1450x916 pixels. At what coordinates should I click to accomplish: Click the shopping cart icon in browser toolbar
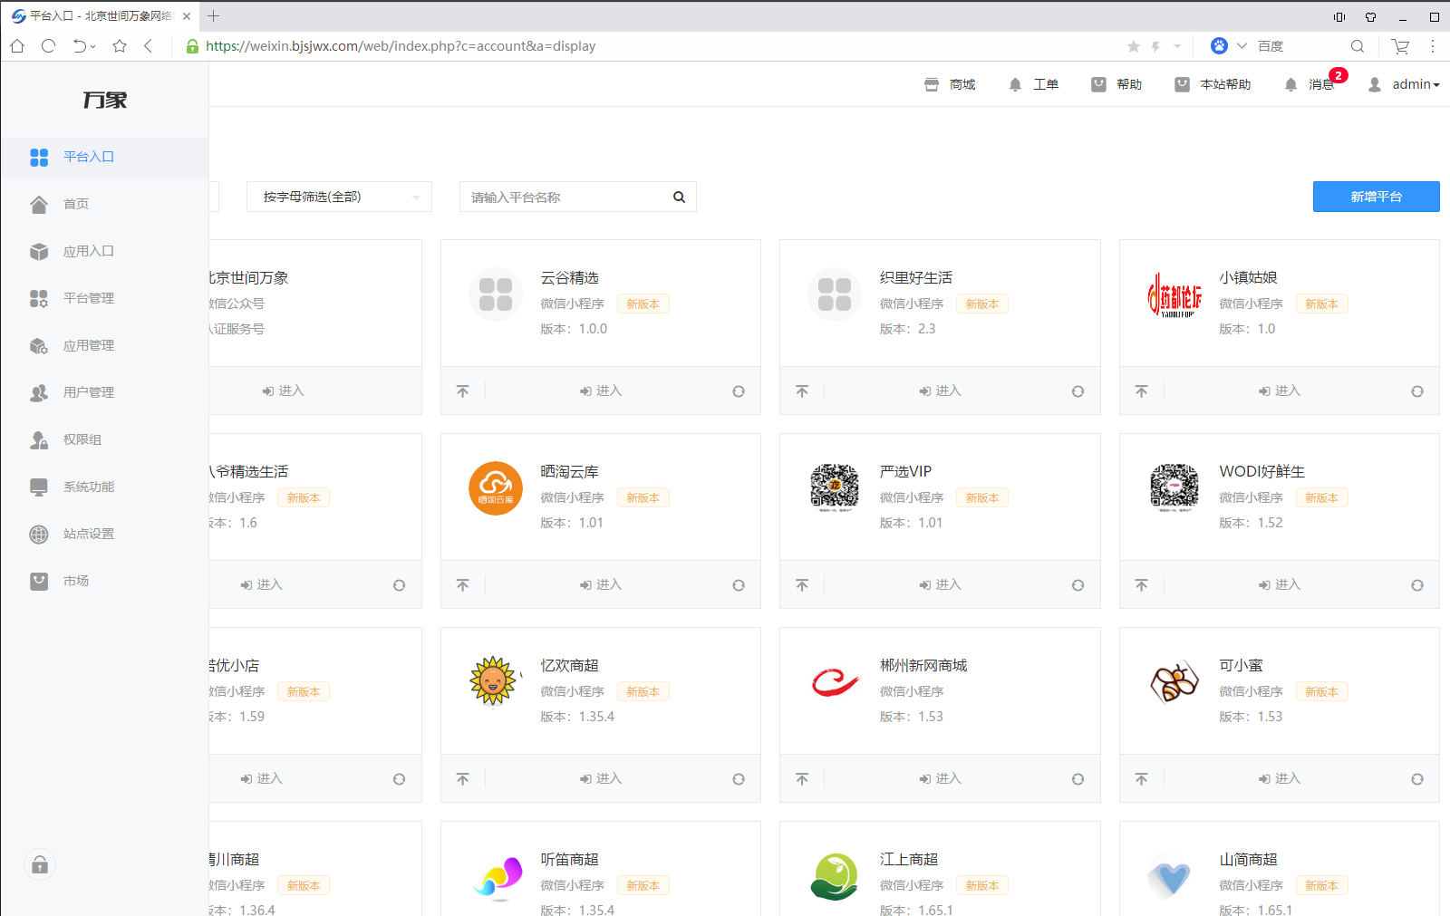pyautogui.click(x=1400, y=46)
